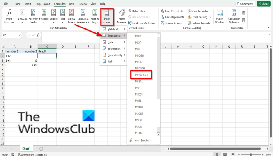Image resolution: width=273 pixels, height=156 pixels.
Task: Expand the Error Checking dropdown arrow
Action: click(x=210, y=17)
